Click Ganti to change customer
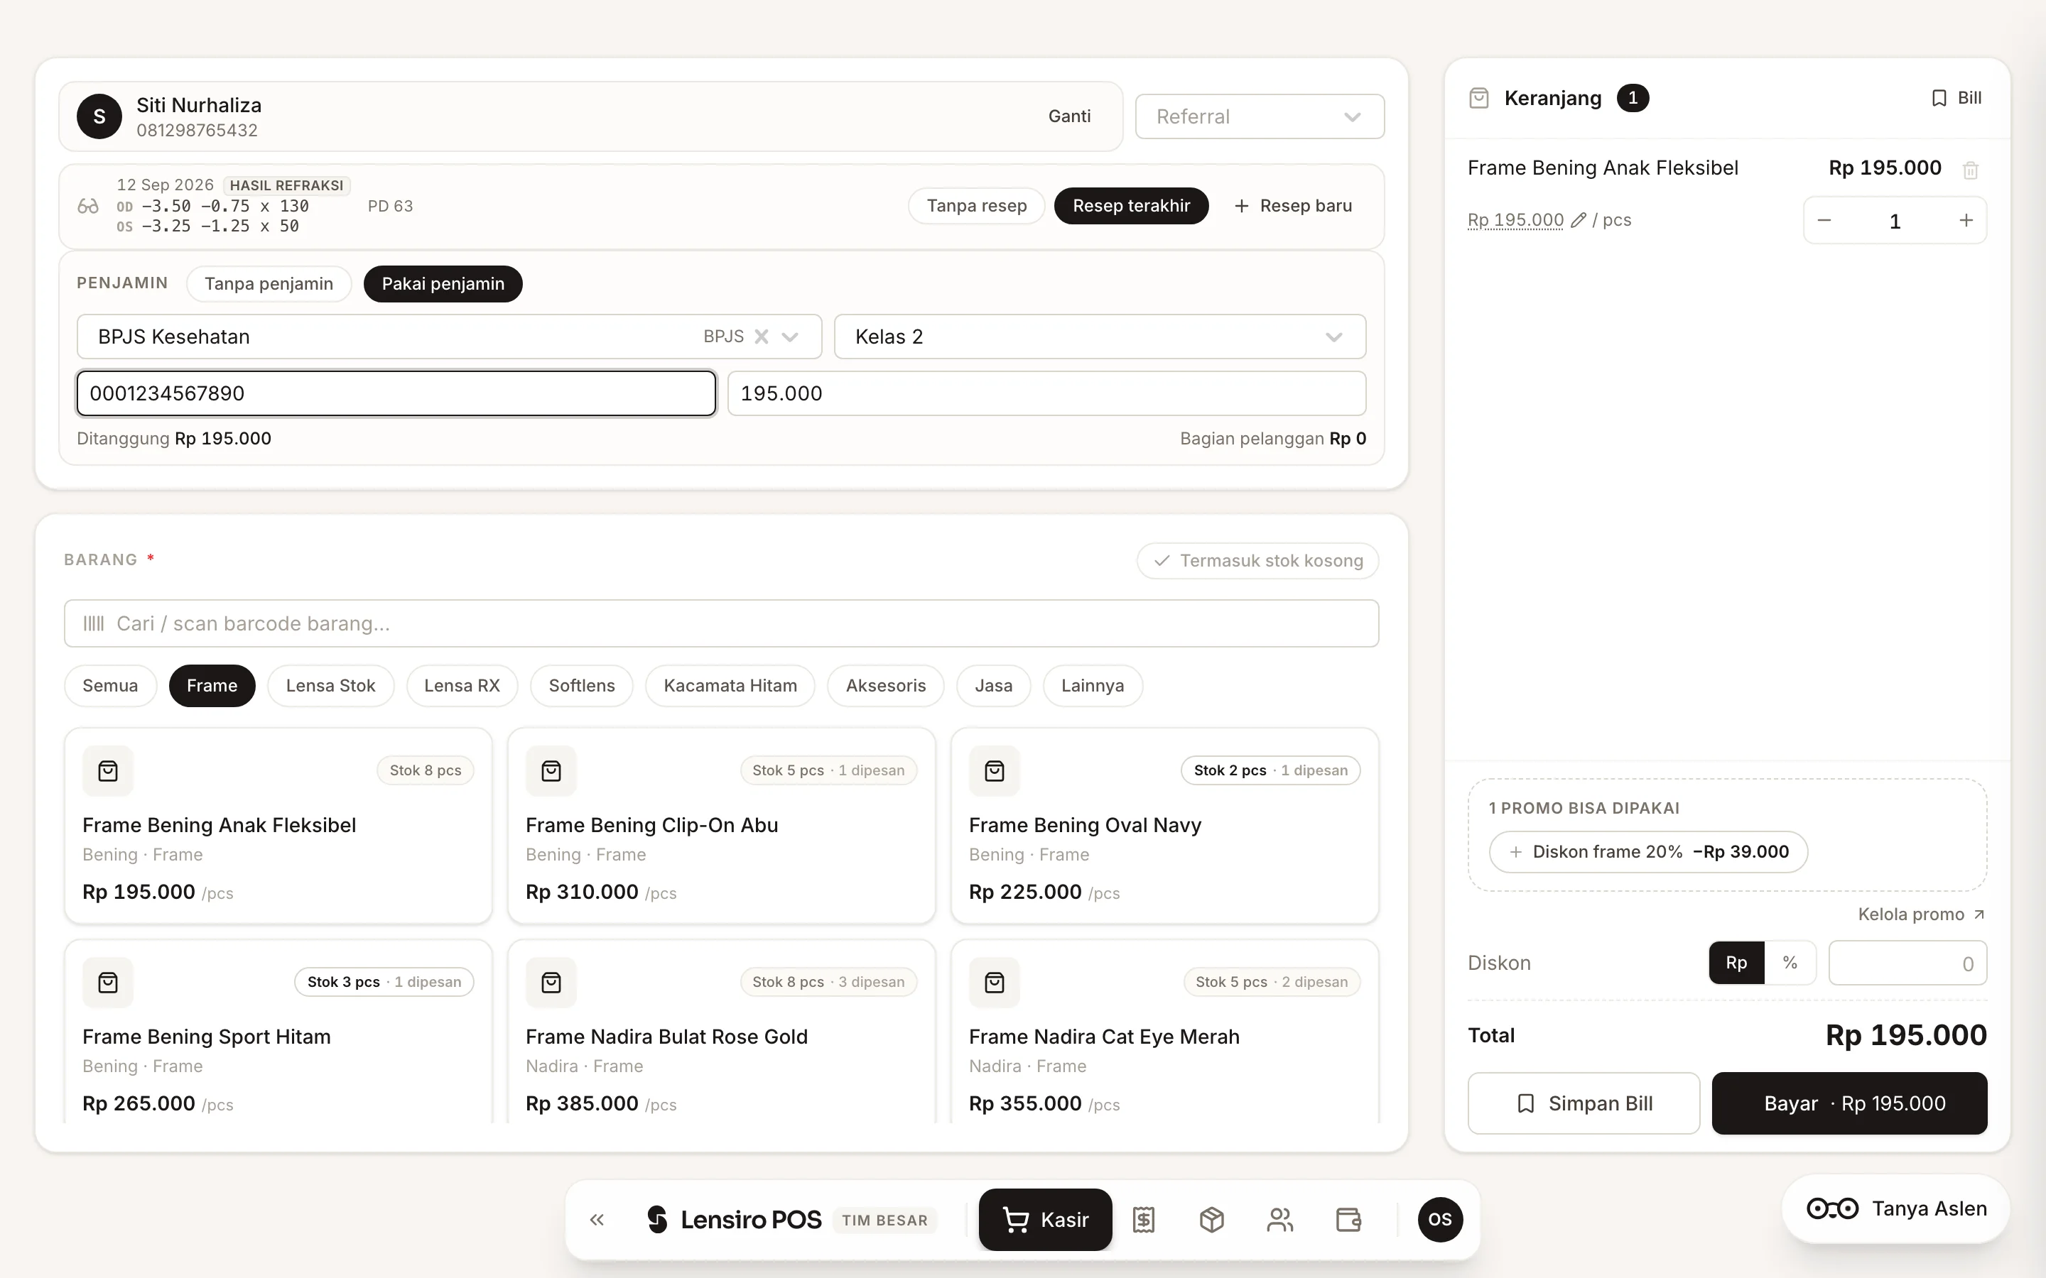This screenshot has width=2046, height=1278. 1069,116
